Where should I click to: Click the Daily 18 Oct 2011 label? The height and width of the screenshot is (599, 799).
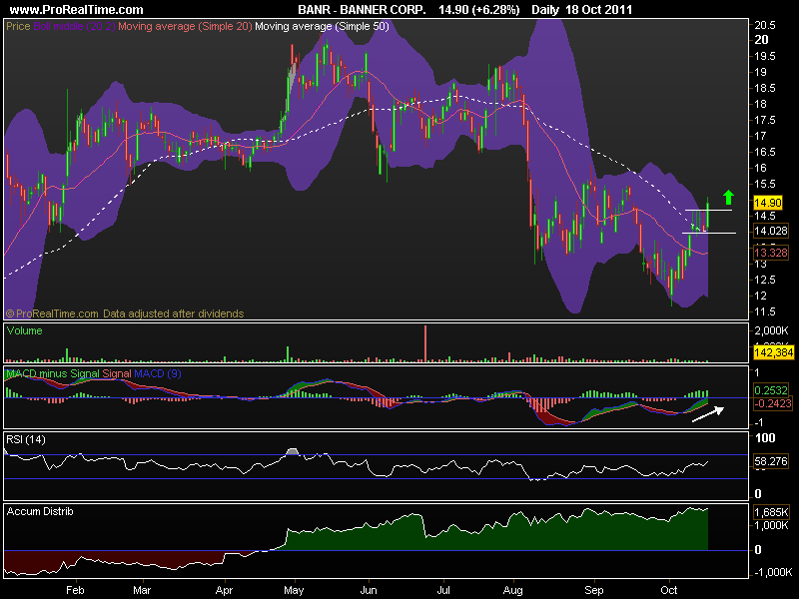[x=581, y=10]
